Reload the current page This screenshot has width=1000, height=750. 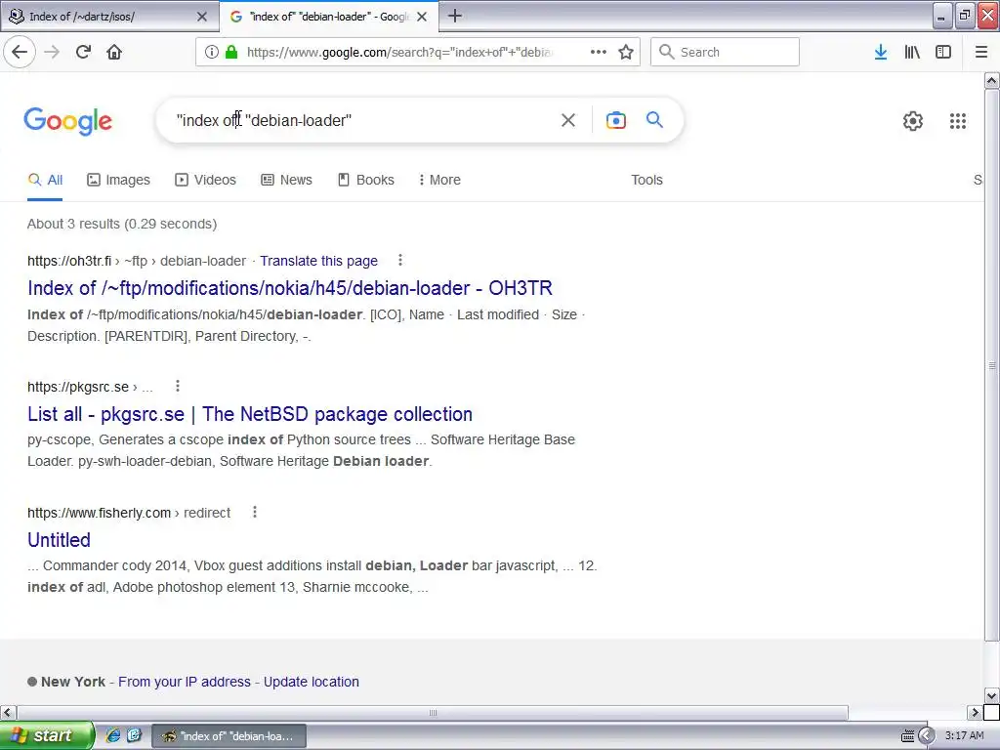click(x=83, y=52)
